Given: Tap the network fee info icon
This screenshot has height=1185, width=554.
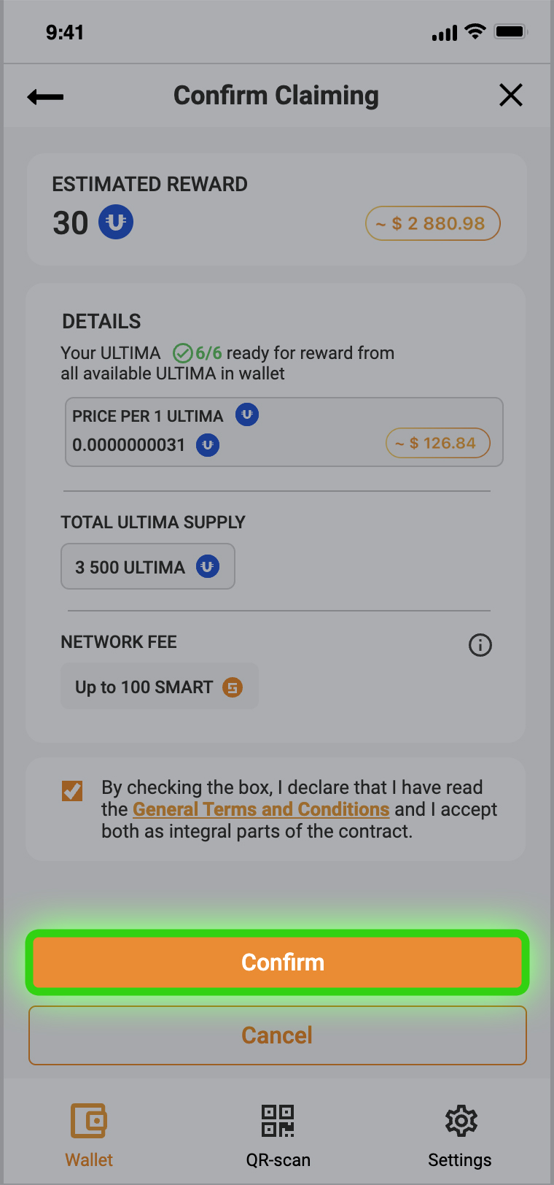Looking at the screenshot, I should [480, 645].
